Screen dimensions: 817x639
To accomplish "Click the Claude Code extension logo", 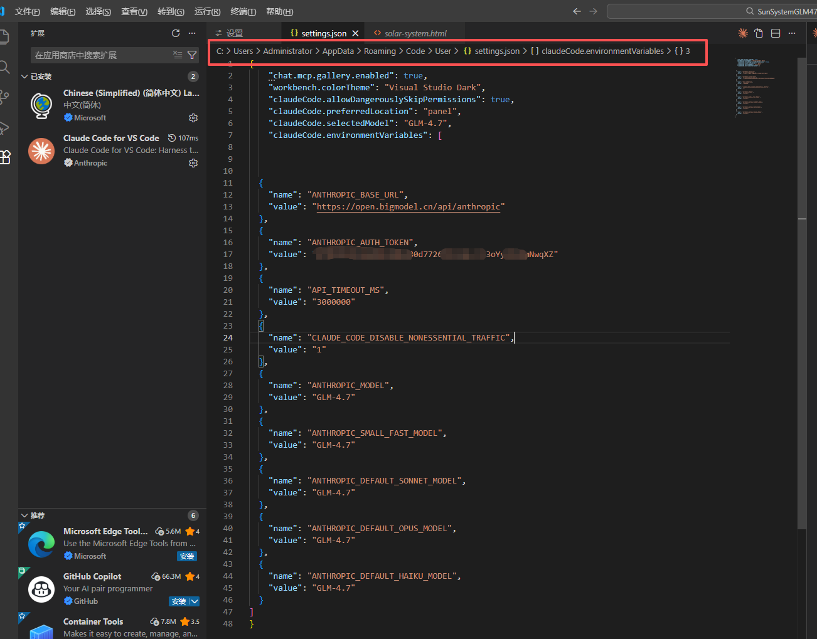I will point(41,151).
